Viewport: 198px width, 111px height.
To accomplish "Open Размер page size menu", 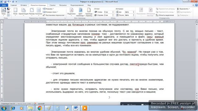I will tap(32, 12).
